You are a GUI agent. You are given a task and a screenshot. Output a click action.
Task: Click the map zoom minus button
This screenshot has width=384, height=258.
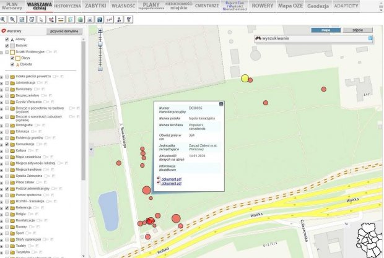click(x=100, y=69)
